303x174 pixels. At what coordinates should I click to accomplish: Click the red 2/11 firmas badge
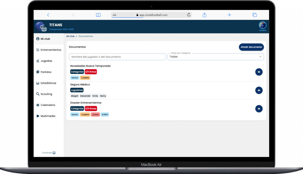click(91, 72)
